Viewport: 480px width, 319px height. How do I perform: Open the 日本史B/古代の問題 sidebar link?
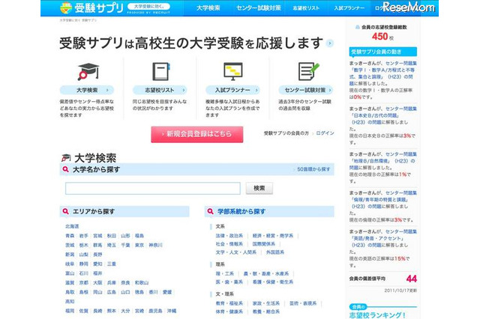(382, 115)
